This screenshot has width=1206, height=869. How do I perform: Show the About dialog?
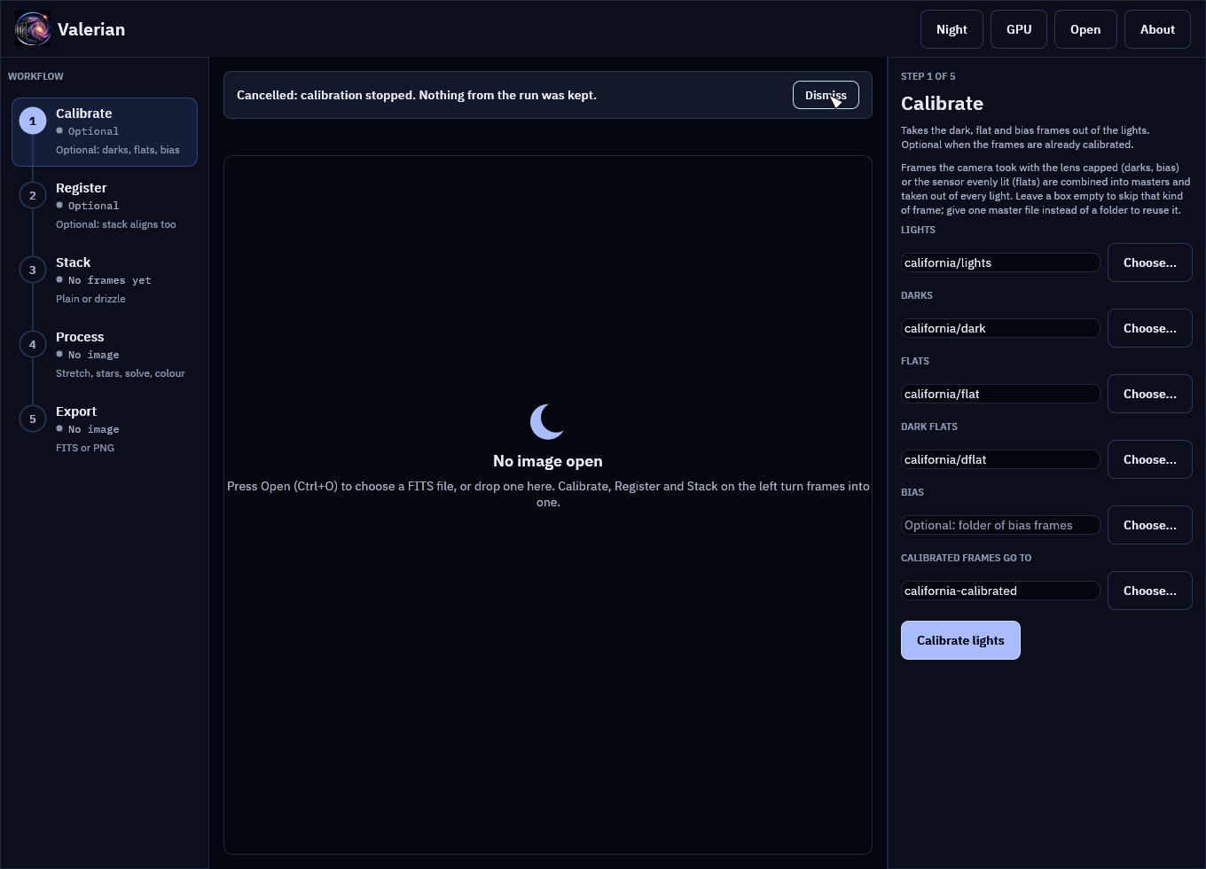(1157, 29)
